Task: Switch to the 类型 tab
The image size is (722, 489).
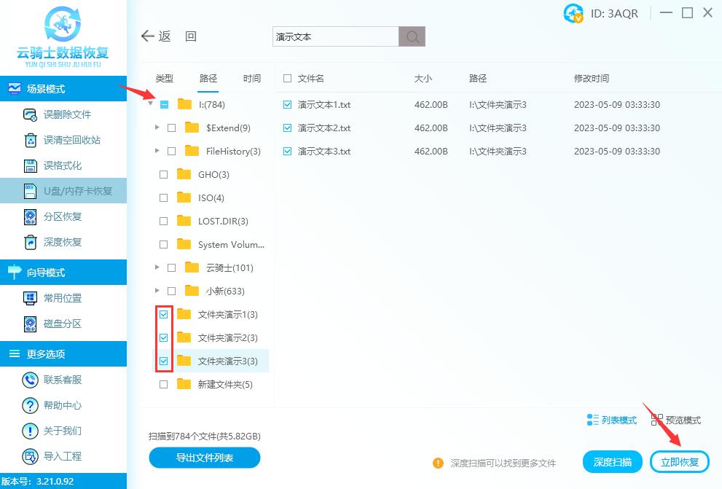Action: pyautogui.click(x=165, y=77)
